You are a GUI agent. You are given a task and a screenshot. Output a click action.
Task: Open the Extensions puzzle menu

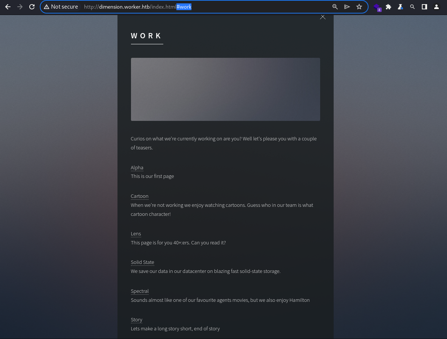point(388,7)
